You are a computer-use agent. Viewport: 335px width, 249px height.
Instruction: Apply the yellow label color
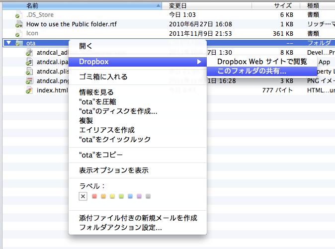(x=112, y=196)
